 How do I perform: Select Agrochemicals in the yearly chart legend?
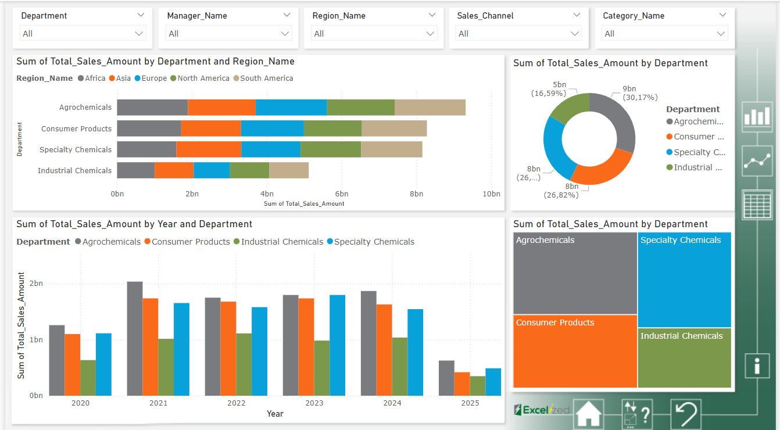pyautogui.click(x=108, y=242)
